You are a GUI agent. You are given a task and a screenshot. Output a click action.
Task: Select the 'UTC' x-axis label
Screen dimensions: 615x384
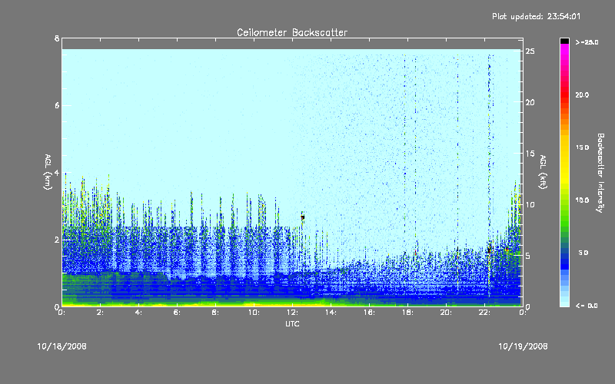[x=292, y=323]
